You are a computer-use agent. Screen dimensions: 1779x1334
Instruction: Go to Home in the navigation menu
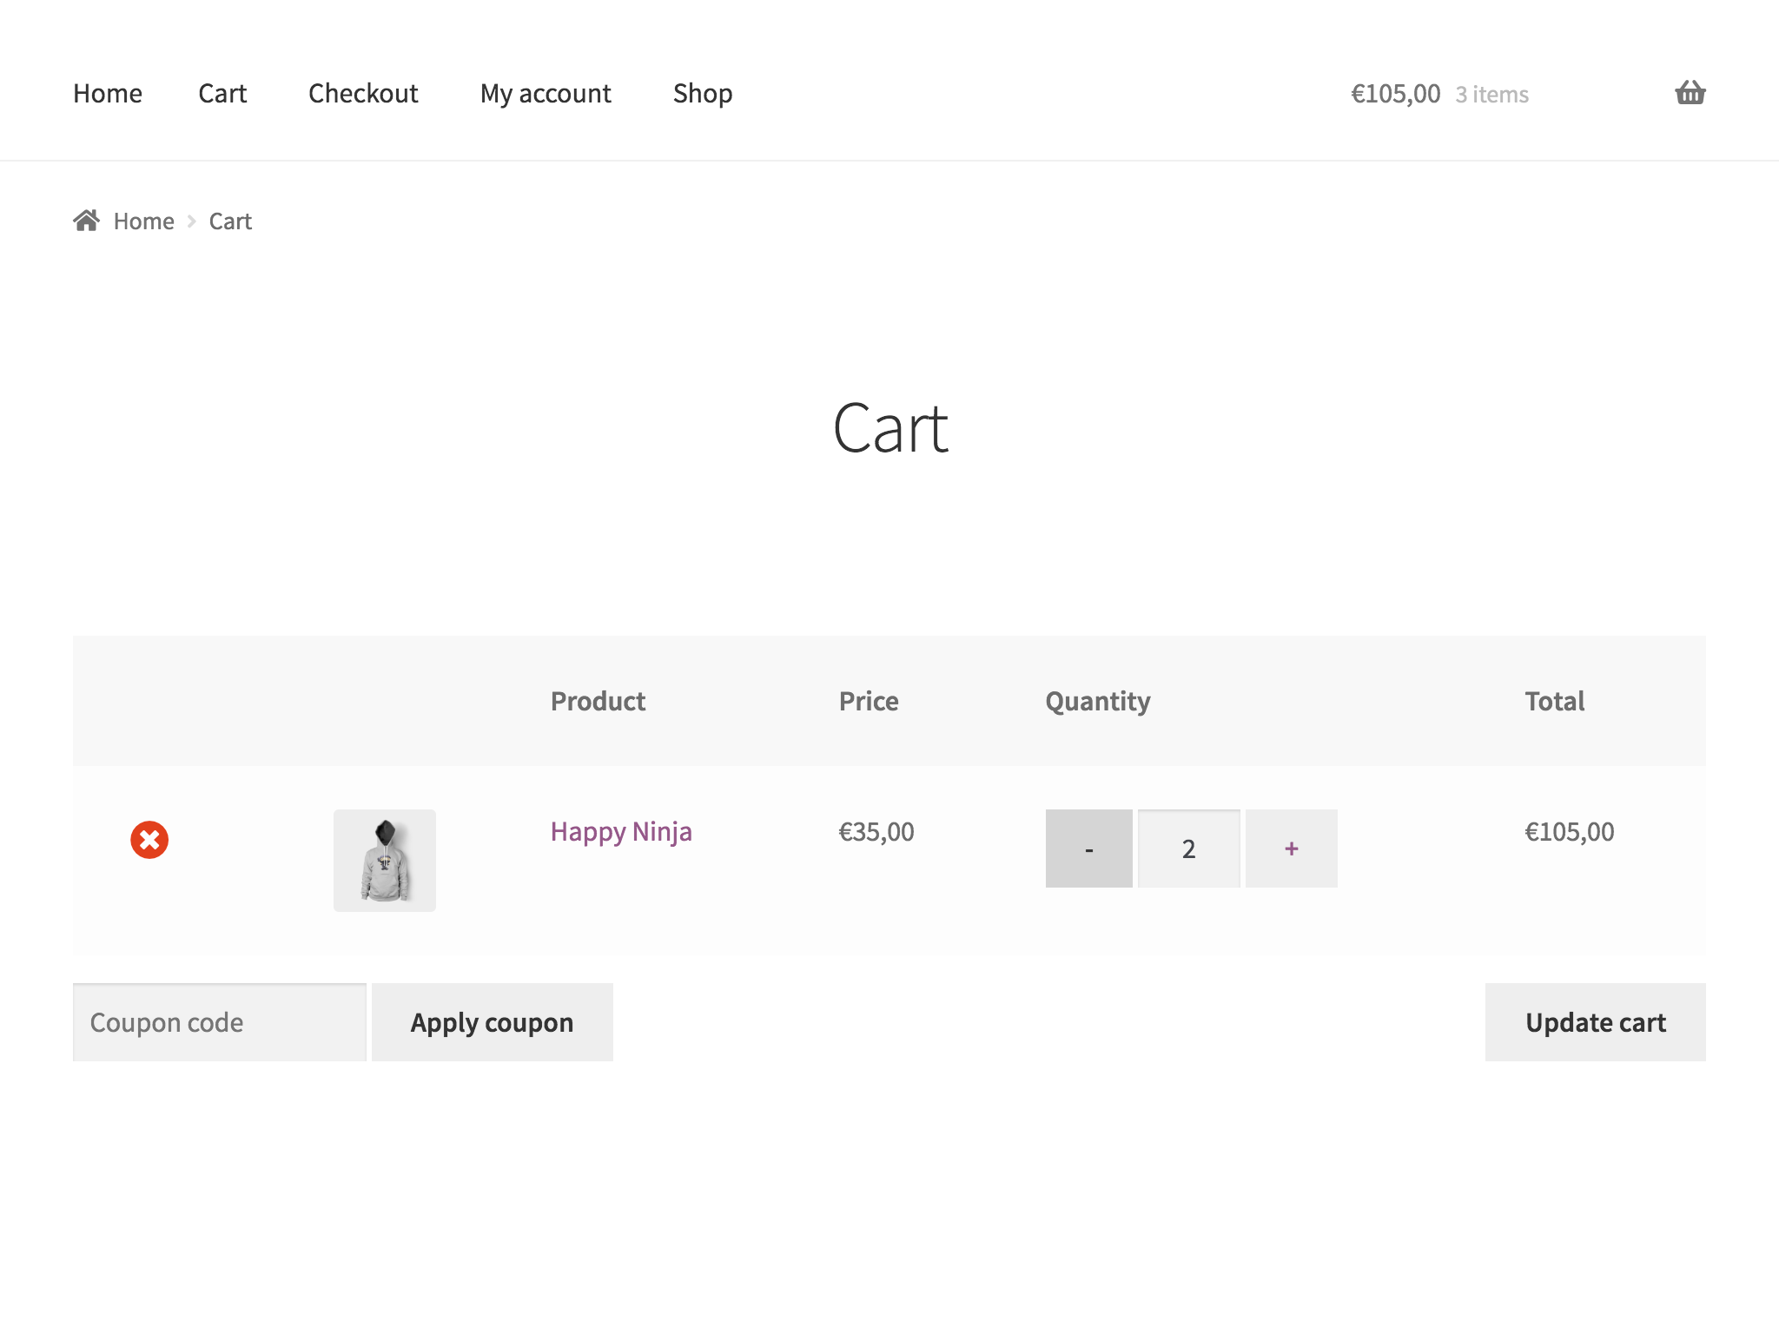[108, 93]
